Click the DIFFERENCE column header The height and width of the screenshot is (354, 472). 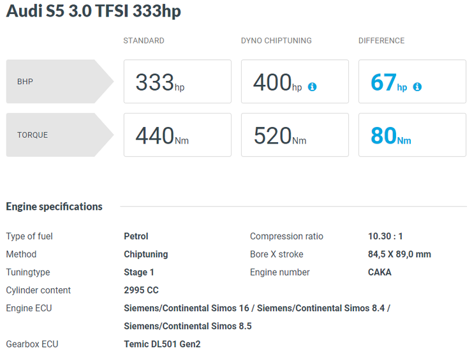381,41
